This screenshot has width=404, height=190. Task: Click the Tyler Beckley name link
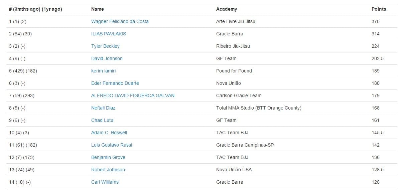point(105,46)
